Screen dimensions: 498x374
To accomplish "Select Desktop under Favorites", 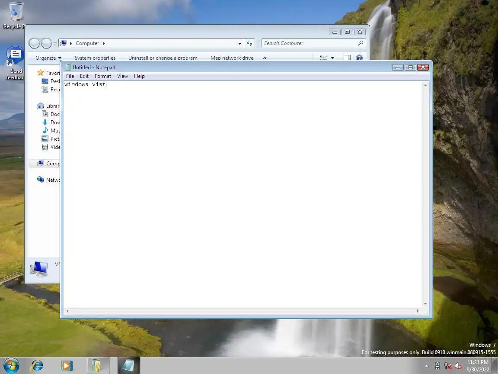I will point(51,81).
